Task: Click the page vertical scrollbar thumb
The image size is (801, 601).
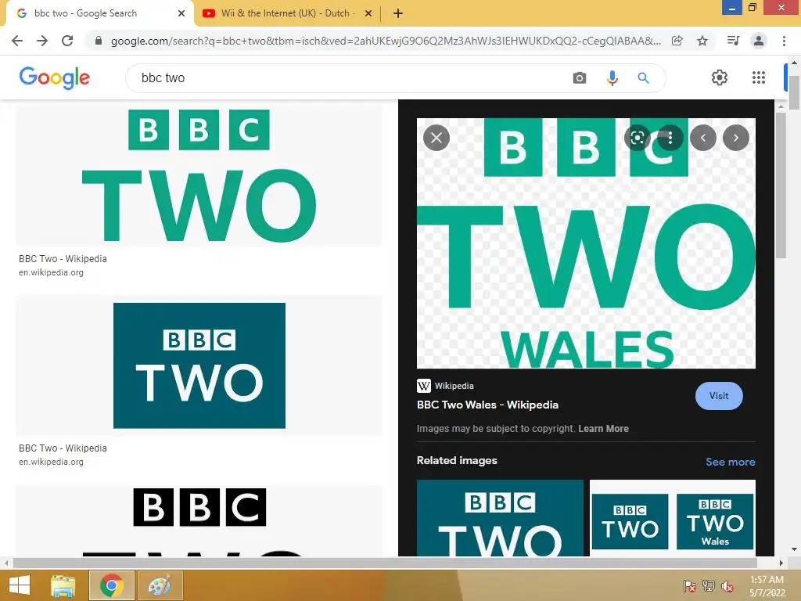Action: tap(794, 92)
